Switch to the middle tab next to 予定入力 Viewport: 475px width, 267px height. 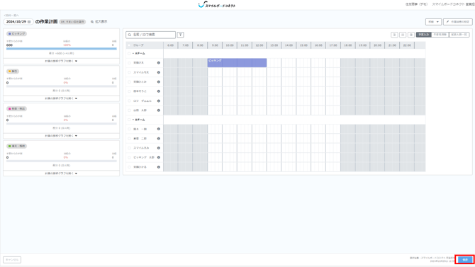coord(440,35)
